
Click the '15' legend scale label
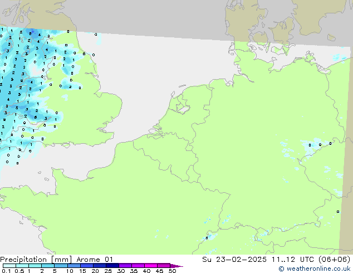click(82, 271)
